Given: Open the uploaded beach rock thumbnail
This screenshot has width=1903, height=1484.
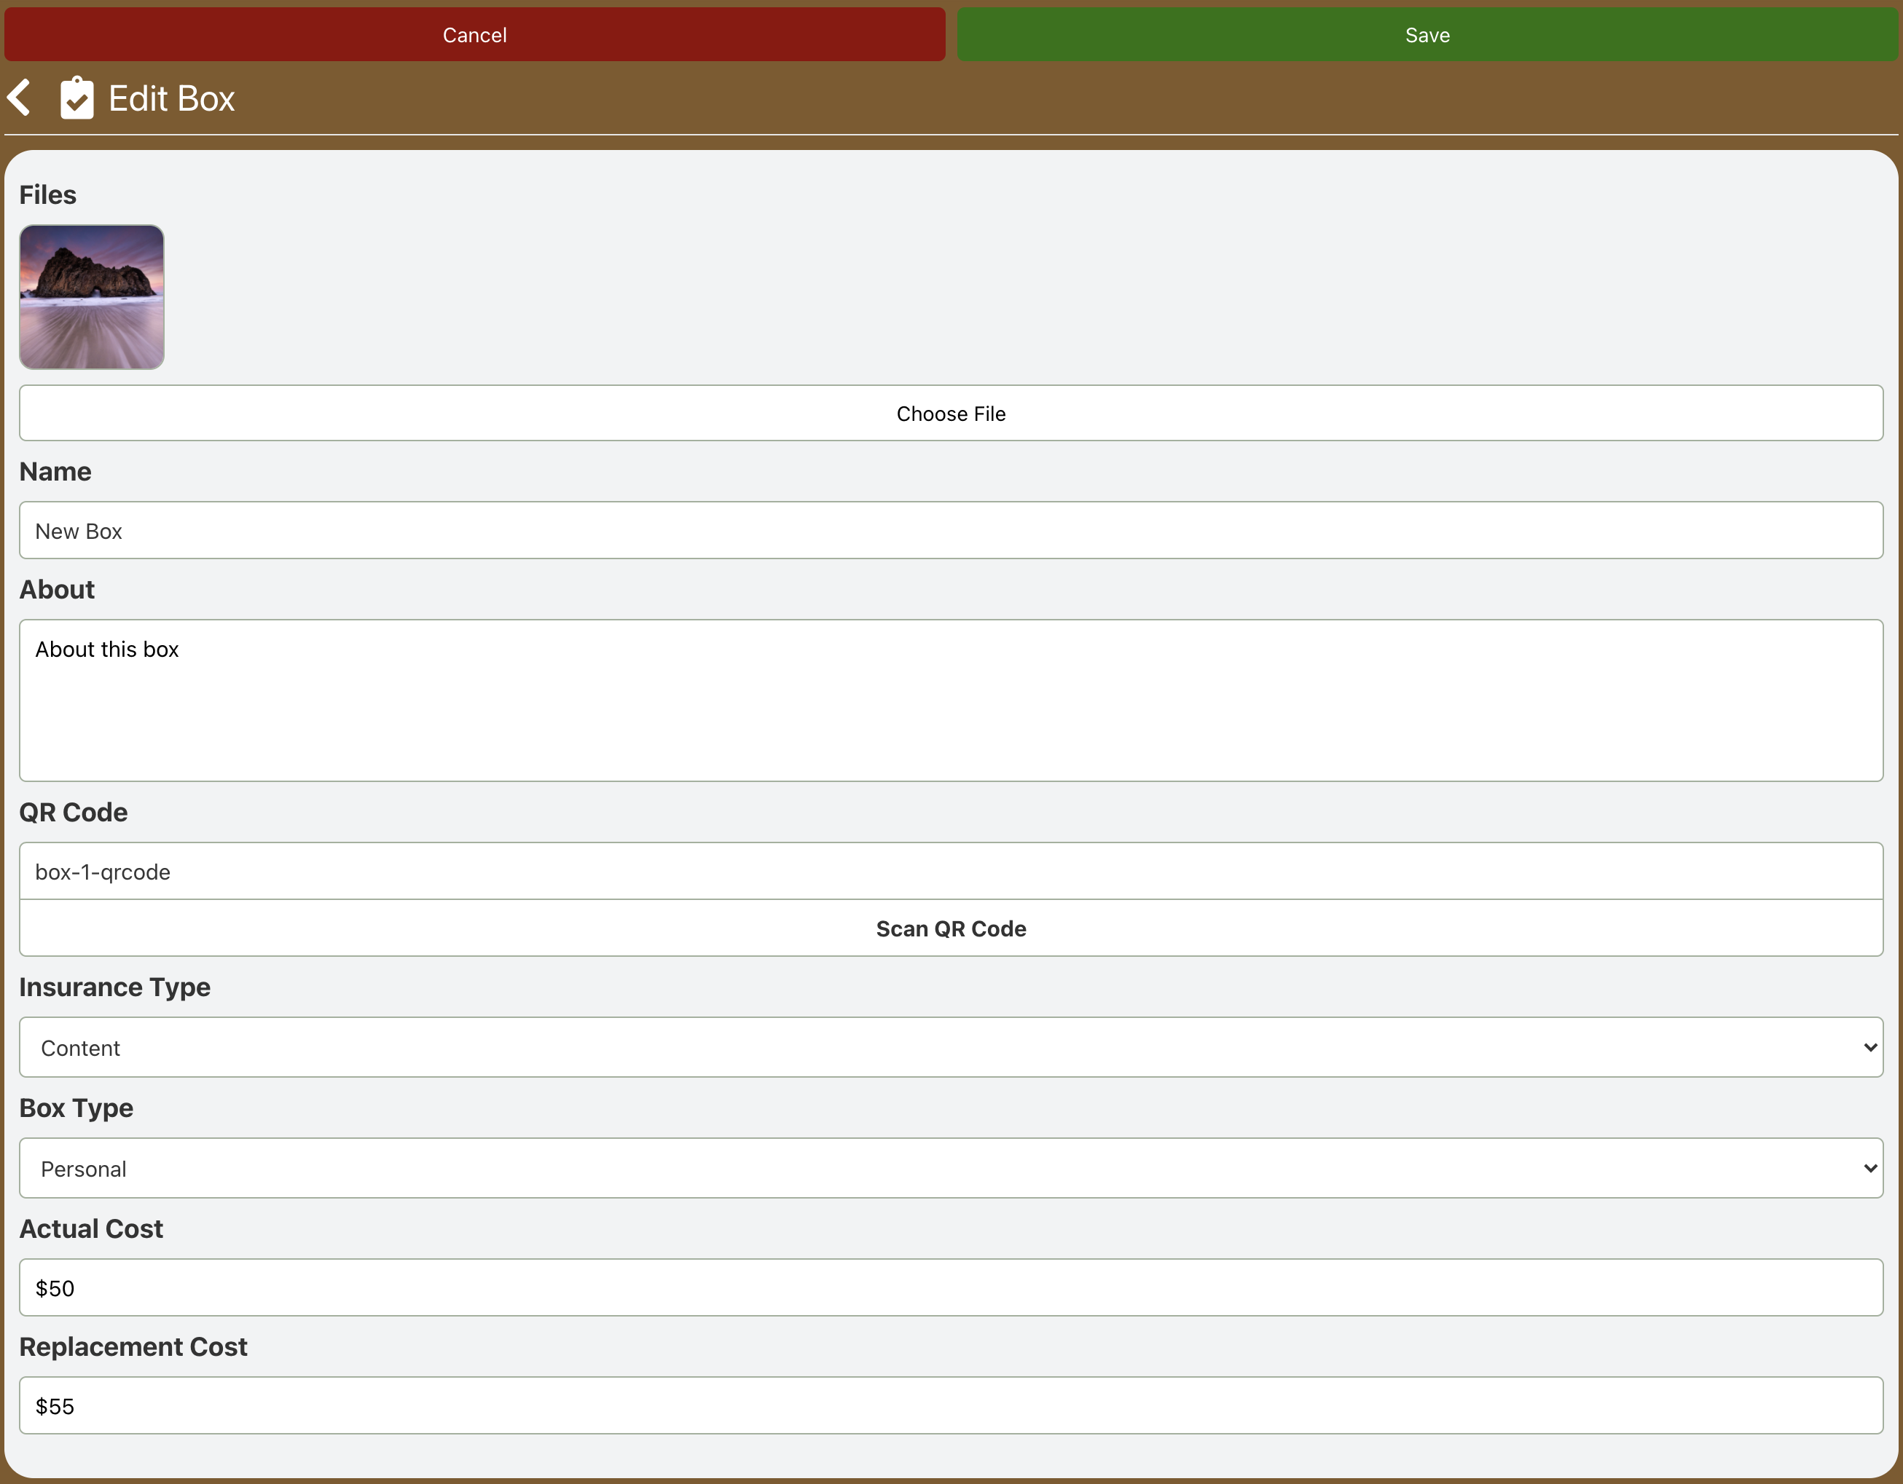Looking at the screenshot, I should click(x=92, y=297).
